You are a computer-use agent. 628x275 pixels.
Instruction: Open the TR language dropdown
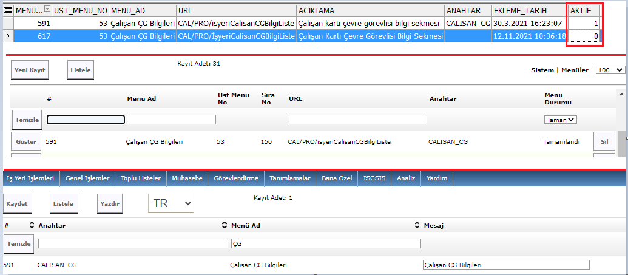pos(171,203)
